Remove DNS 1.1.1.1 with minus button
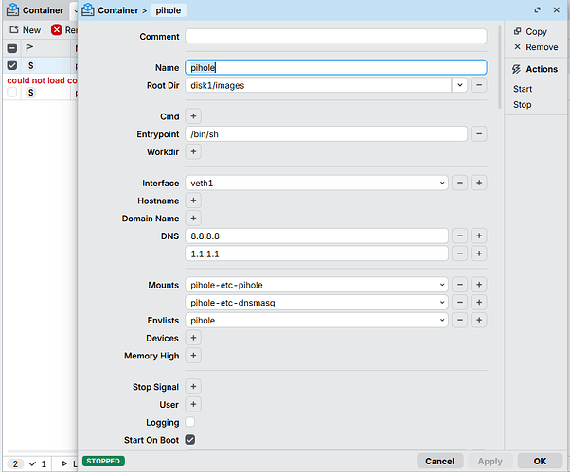Screen dimensions: 570x472 point(460,253)
